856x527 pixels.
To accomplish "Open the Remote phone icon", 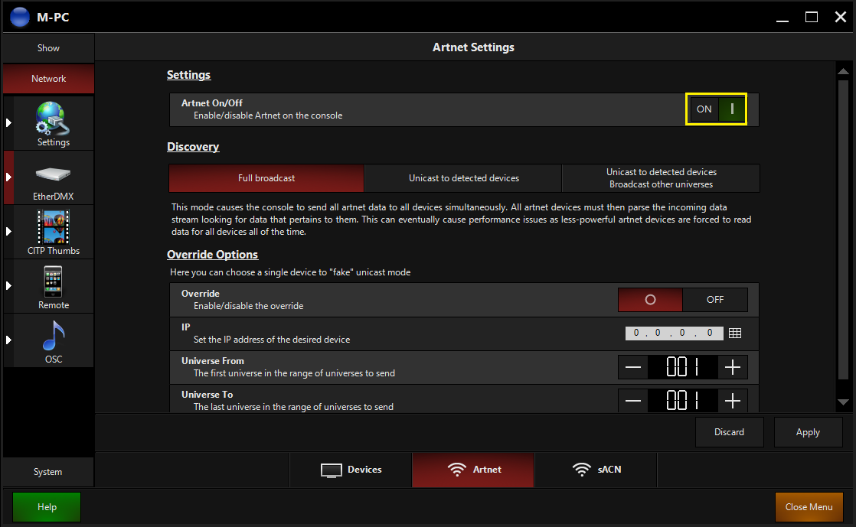I will pyautogui.click(x=53, y=281).
